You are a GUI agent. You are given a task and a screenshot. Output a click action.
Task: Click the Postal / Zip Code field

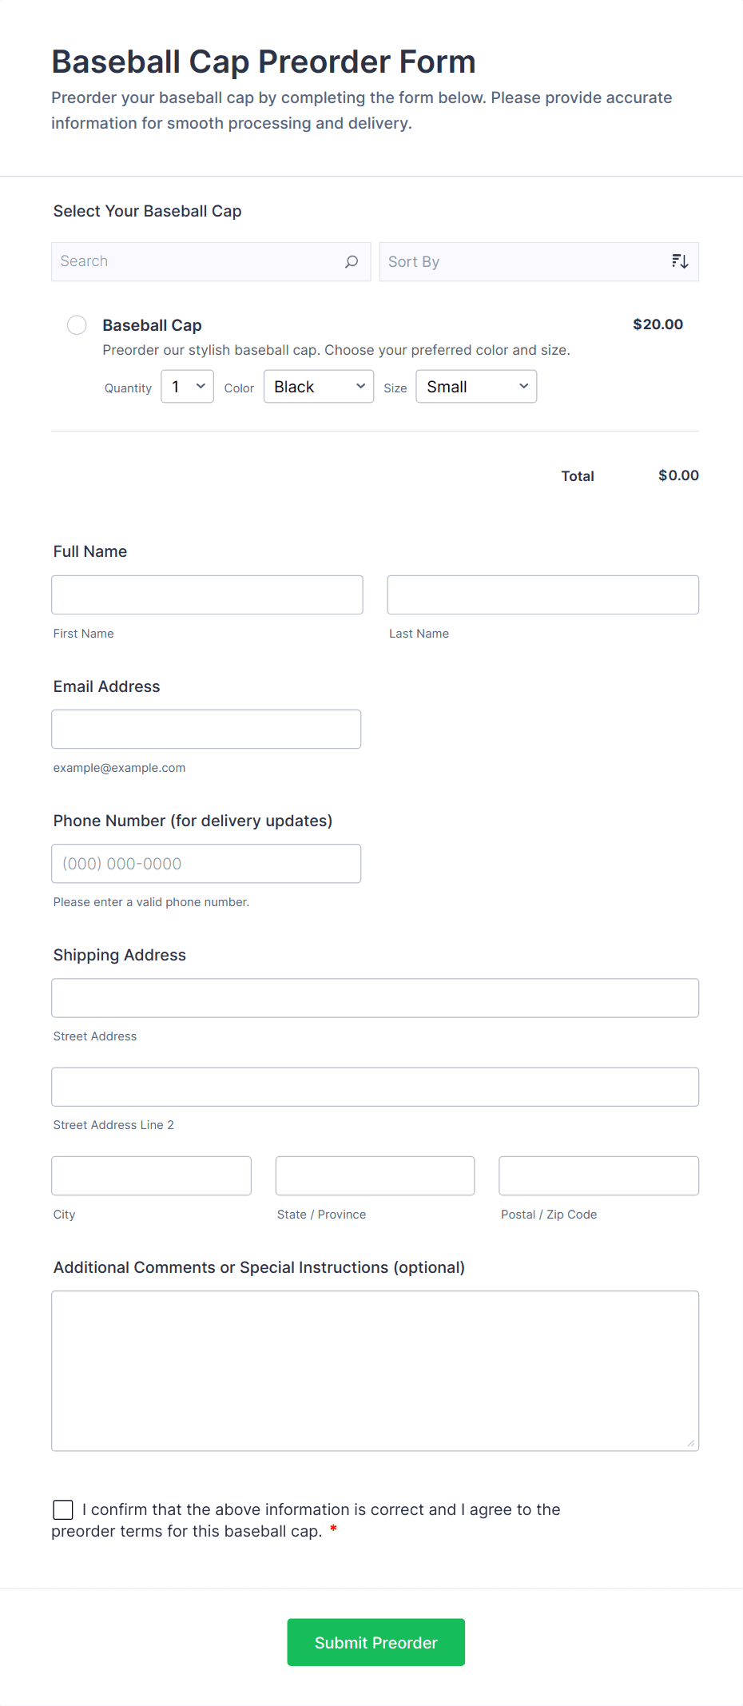(598, 1175)
